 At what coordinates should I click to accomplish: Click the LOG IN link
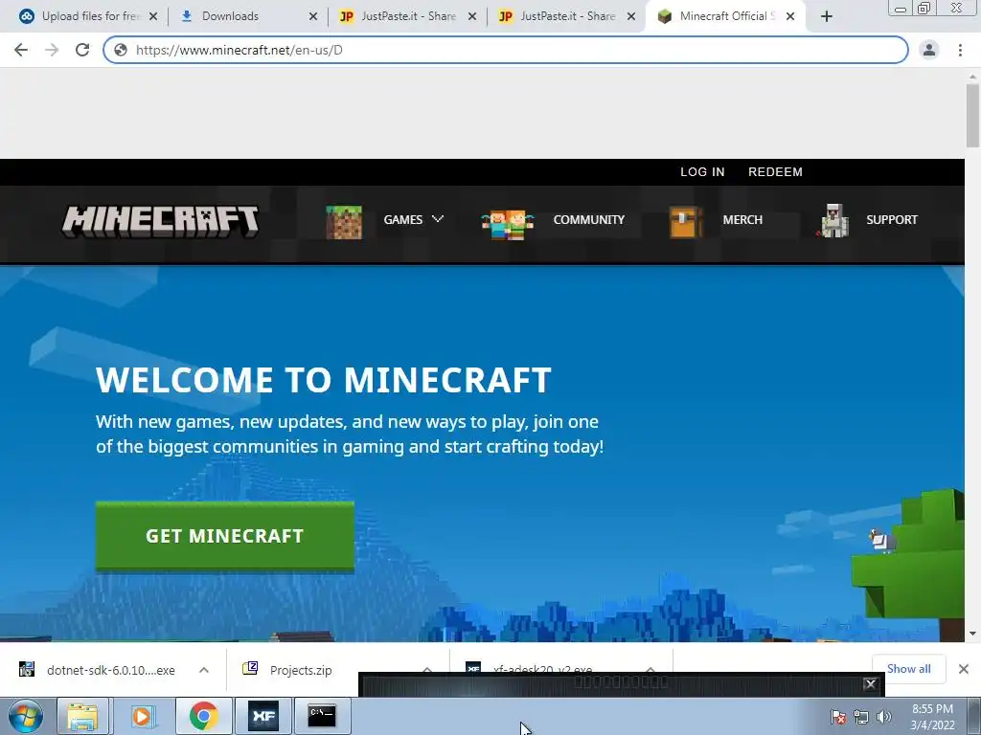pos(702,172)
